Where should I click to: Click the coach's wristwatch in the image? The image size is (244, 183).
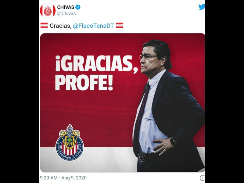point(173,142)
